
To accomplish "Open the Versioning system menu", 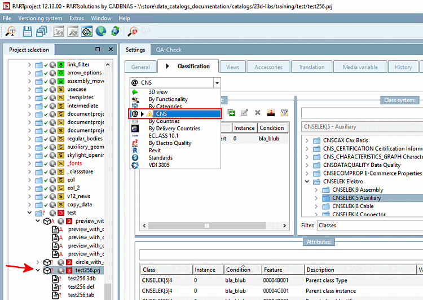I will (x=40, y=19).
